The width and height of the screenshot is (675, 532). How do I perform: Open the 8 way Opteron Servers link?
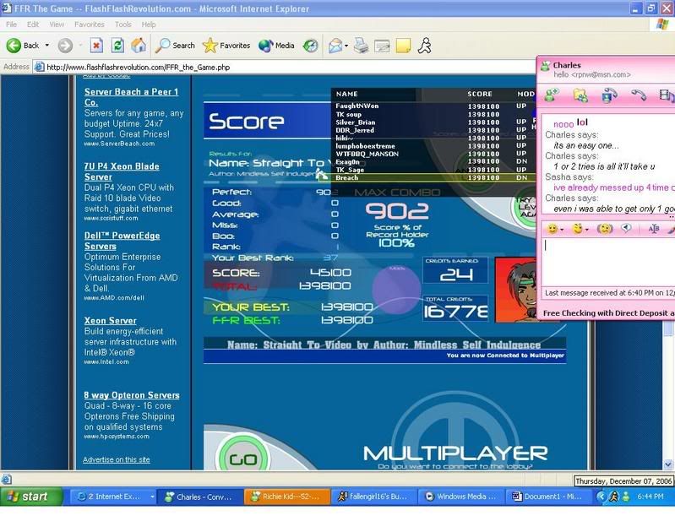coord(132,395)
